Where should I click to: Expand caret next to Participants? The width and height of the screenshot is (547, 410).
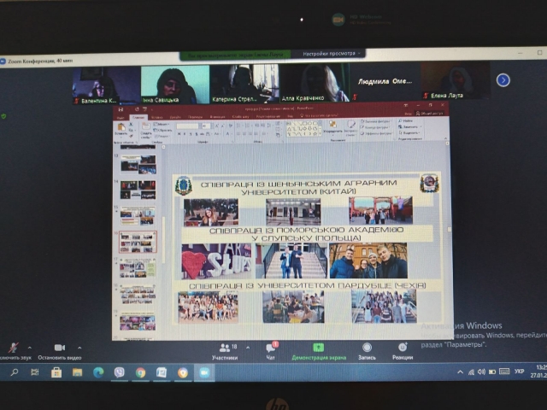click(248, 348)
